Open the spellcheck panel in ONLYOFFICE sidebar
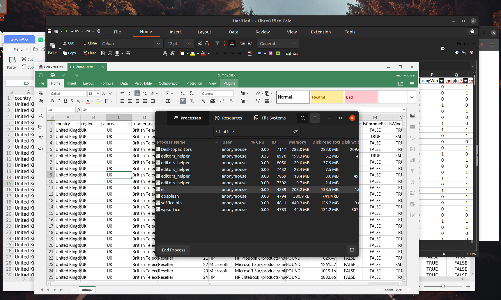 (x=41, y=138)
